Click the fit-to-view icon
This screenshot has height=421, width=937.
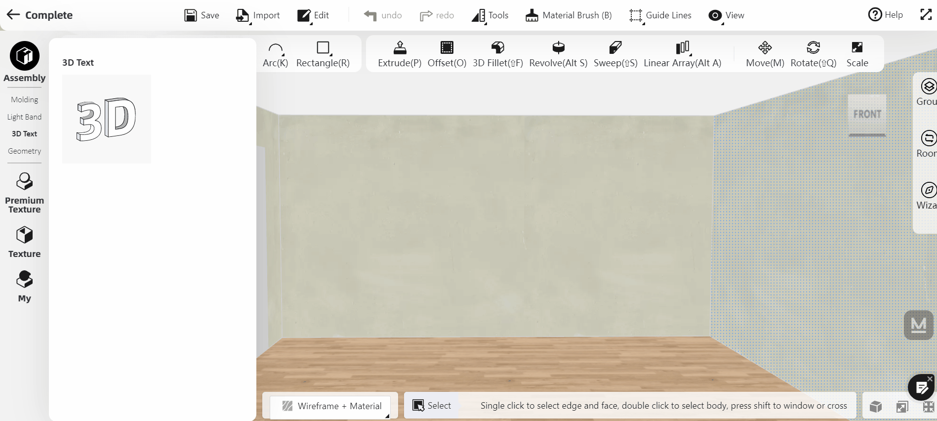(929, 407)
